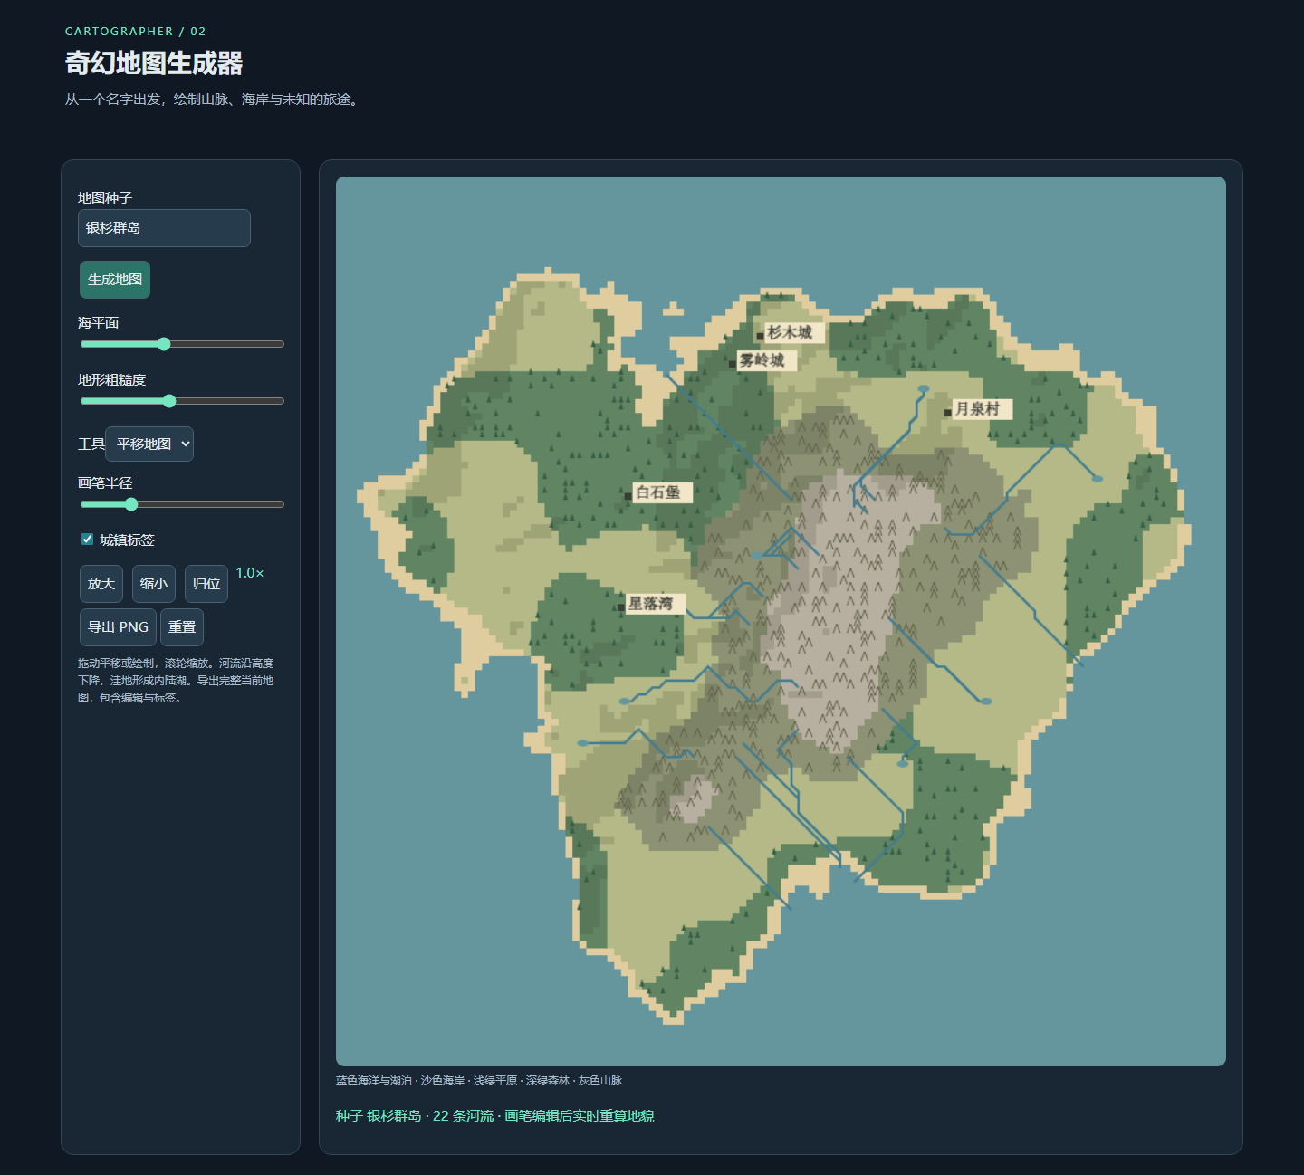Click the 1.0× zoom level readout
This screenshot has height=1175, width=1304.
250,573
